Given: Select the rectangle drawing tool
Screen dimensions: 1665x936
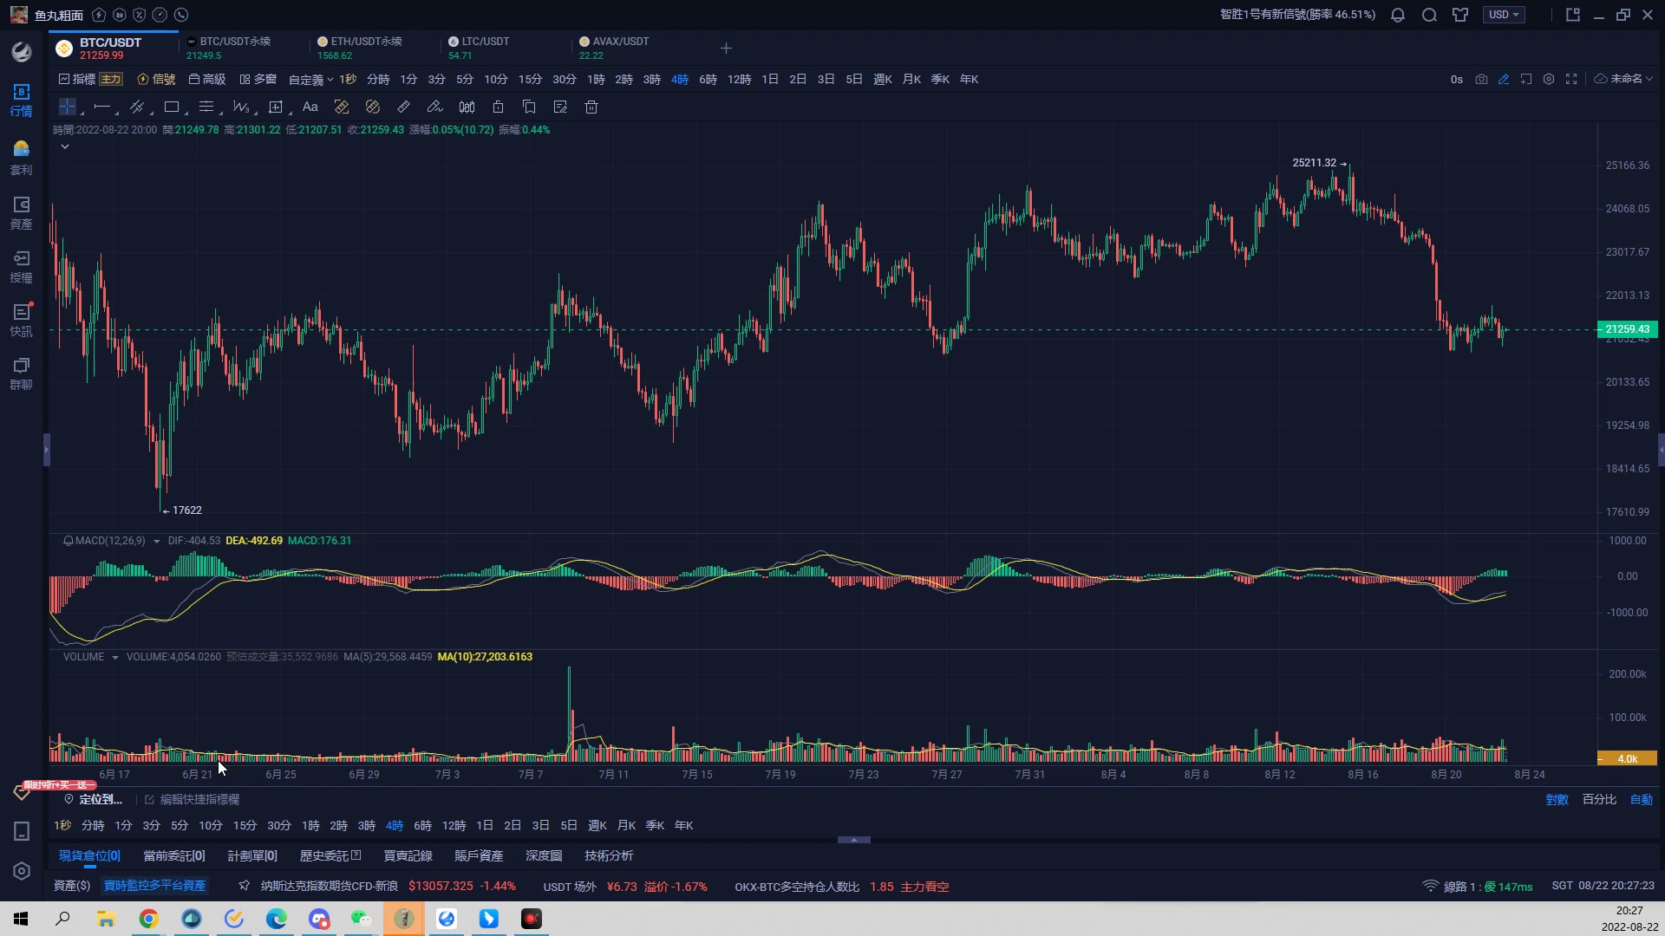Looking at the screenshot, I should tap(172, 107).
